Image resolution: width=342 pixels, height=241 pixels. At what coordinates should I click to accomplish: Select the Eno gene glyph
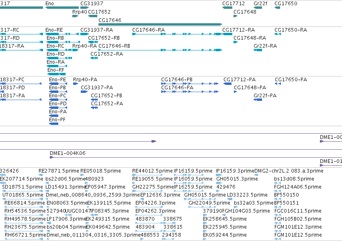coord(62,8)
